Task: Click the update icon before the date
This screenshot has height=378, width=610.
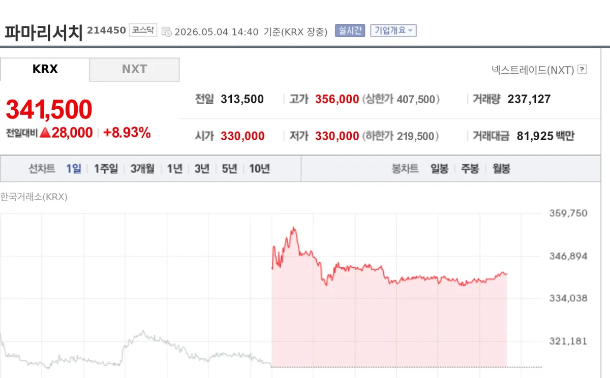Action: tap(166, 32)
